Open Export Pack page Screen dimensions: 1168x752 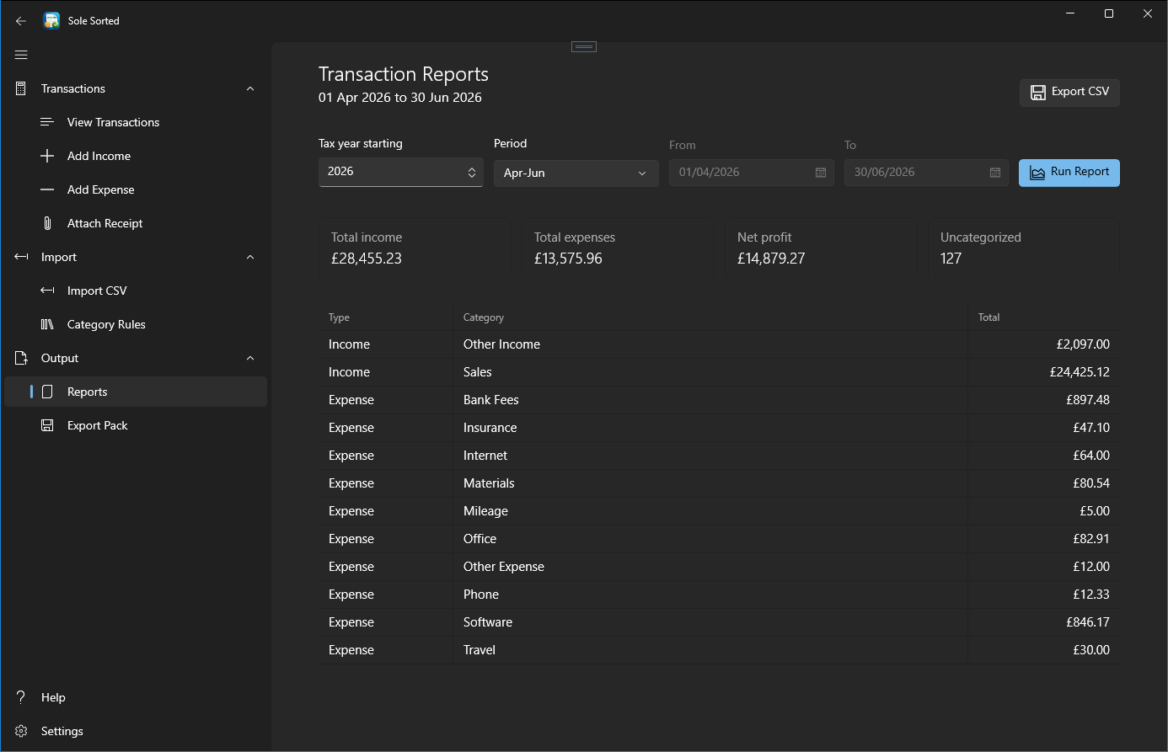(136, 425)
